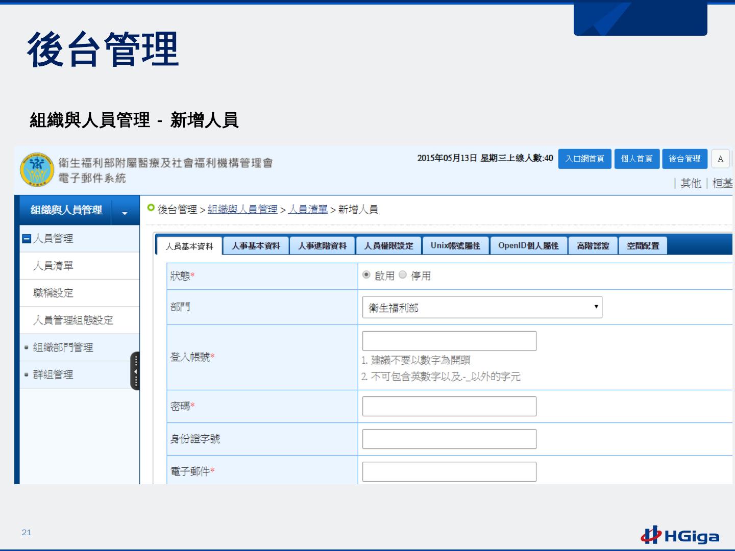This screenshot has height=551, width=735.
Task: Click the 電子郵件系統 header title
Action: [x=92, y=178]
